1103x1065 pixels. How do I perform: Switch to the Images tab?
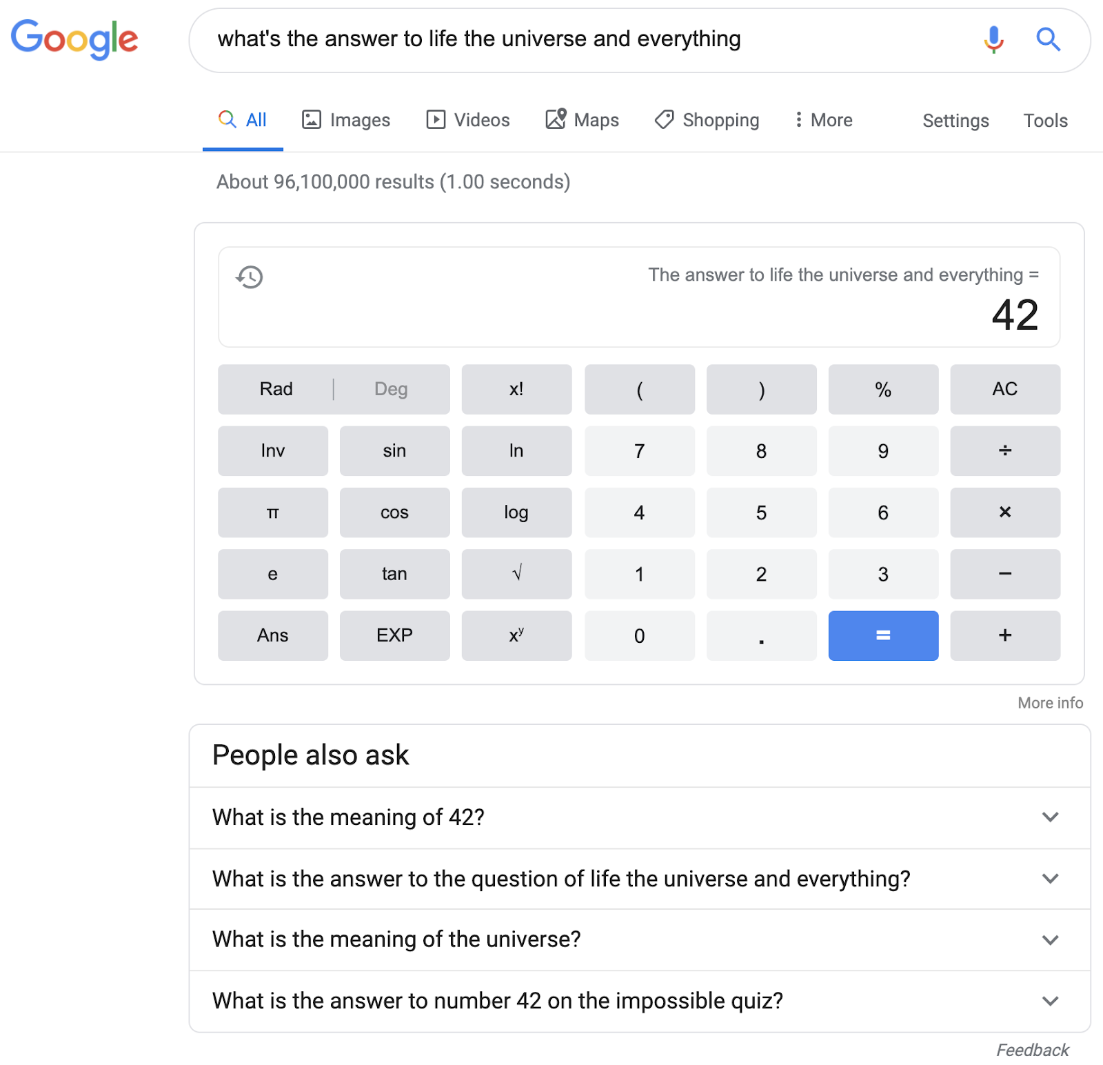(346, 120)
